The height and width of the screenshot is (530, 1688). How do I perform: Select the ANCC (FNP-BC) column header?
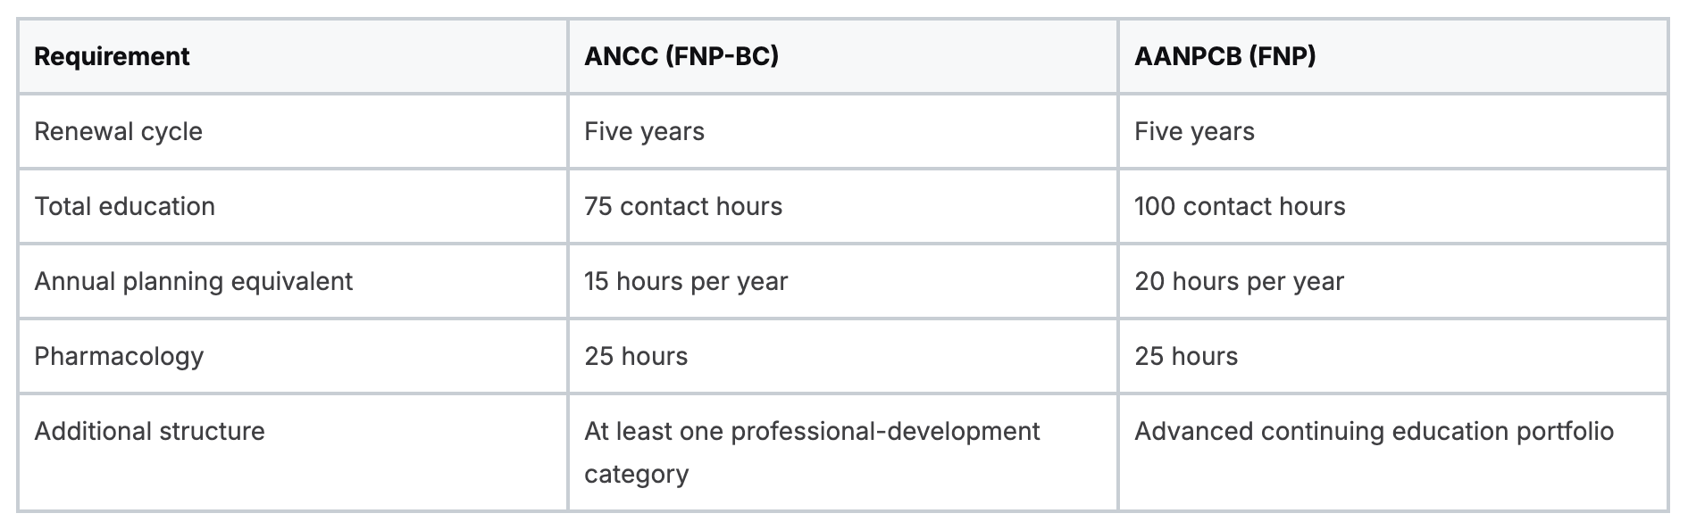click(x=681, y=56)
